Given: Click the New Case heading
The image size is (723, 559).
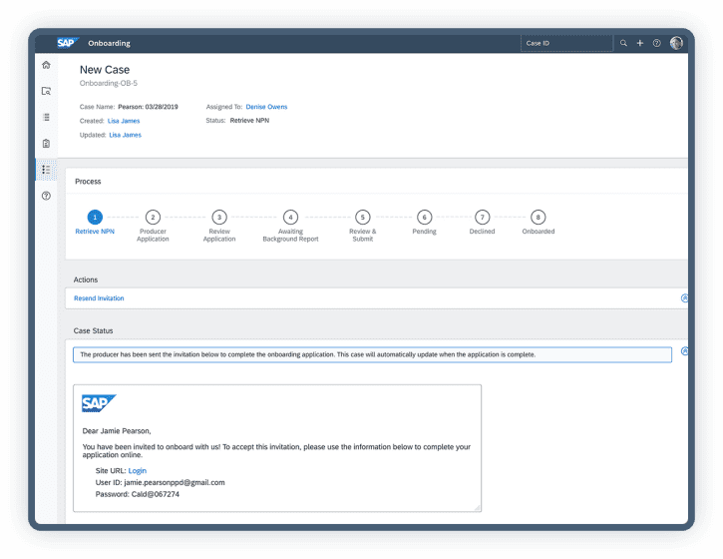Looking at the screenshot, I should 105,70.
